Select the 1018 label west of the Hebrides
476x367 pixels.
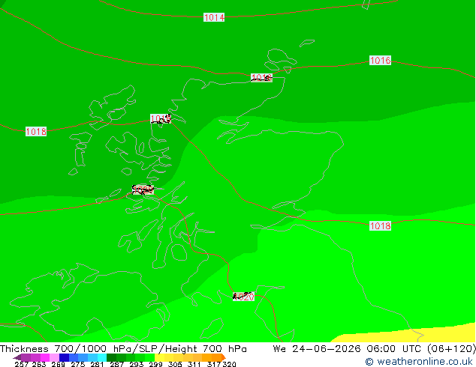[36, 131]
